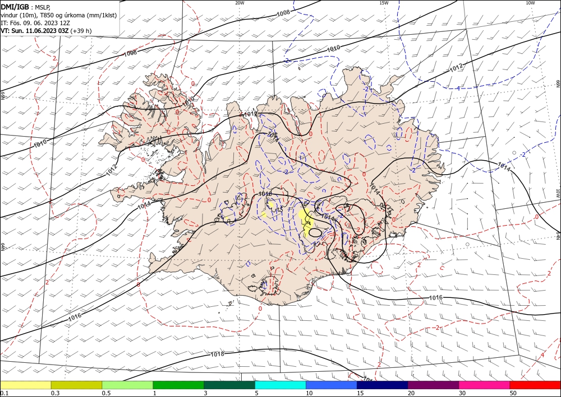The width and height of the screenshot is (561, 397).
Task: Click the blue -4 temperature contour label
Action: click(458, 88)
